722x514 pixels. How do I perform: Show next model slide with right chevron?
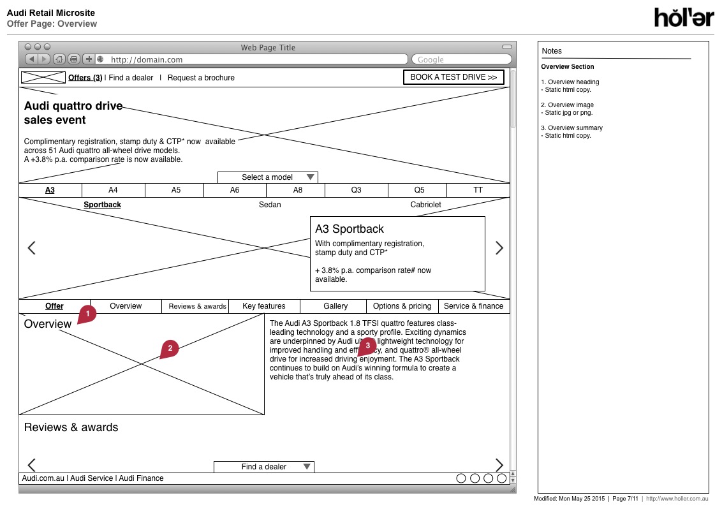pyautogui.click(x=499, y=248)
